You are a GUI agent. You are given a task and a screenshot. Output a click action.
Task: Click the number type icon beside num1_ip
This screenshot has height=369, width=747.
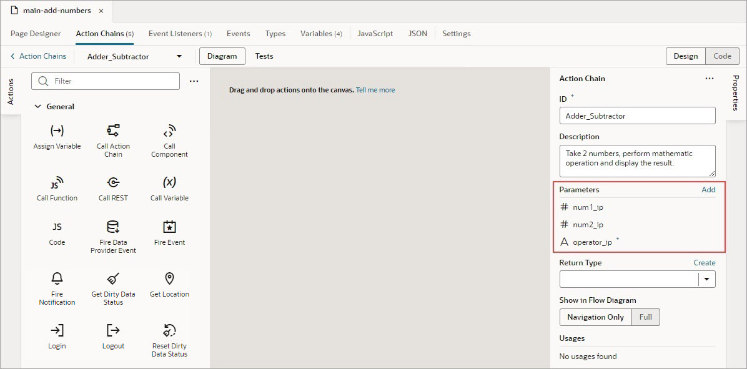(x=564, y=207)
